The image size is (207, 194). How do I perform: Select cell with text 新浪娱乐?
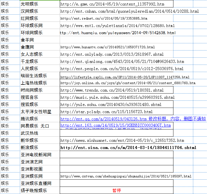(x=40, y=147)
